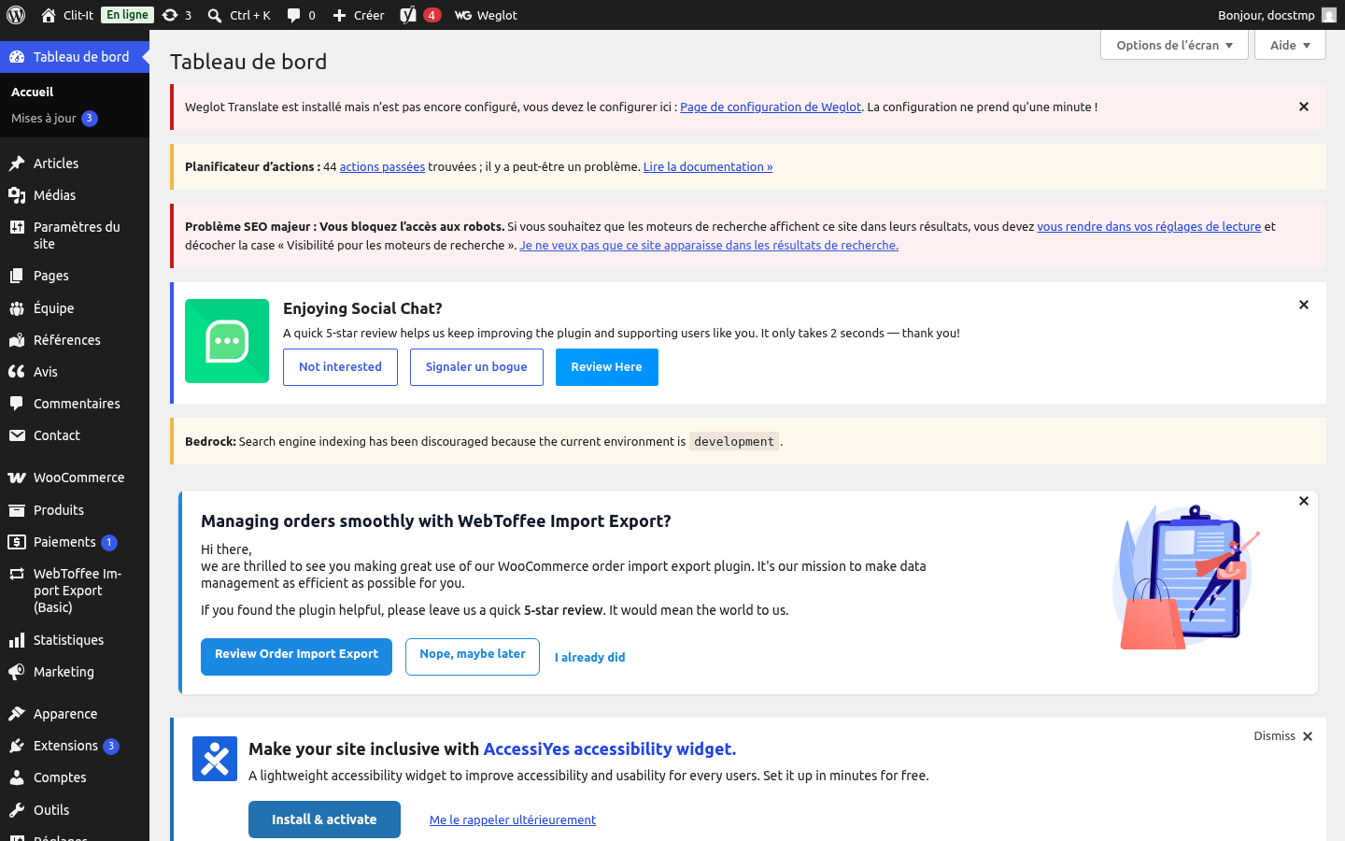Image resolution: width=1345 pixels, height=841 pixels.
Task: Click the Social Chat green logo
Action: point(227,341)
